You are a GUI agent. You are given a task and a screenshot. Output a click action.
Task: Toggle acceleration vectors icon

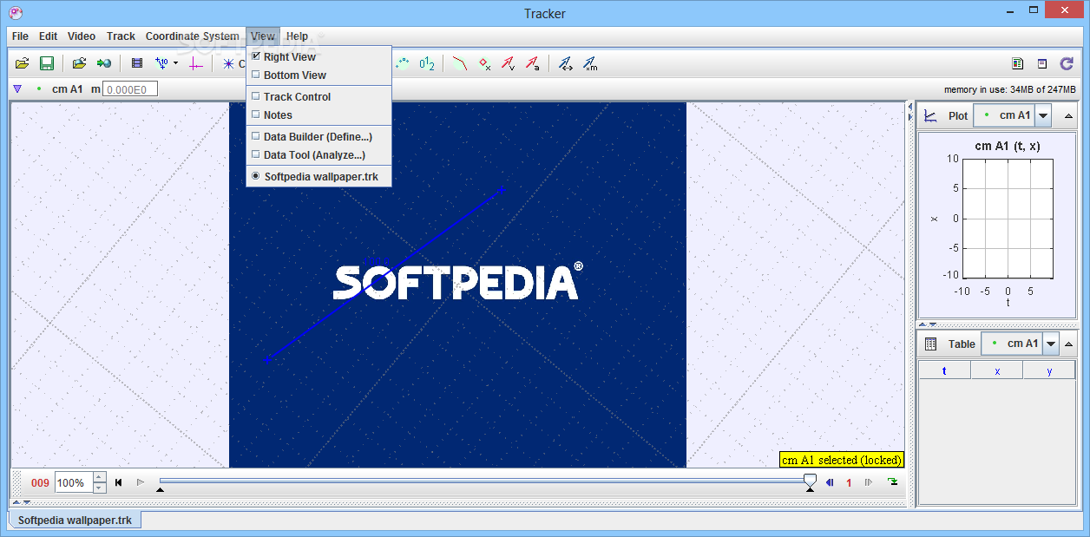click(533, 63)
